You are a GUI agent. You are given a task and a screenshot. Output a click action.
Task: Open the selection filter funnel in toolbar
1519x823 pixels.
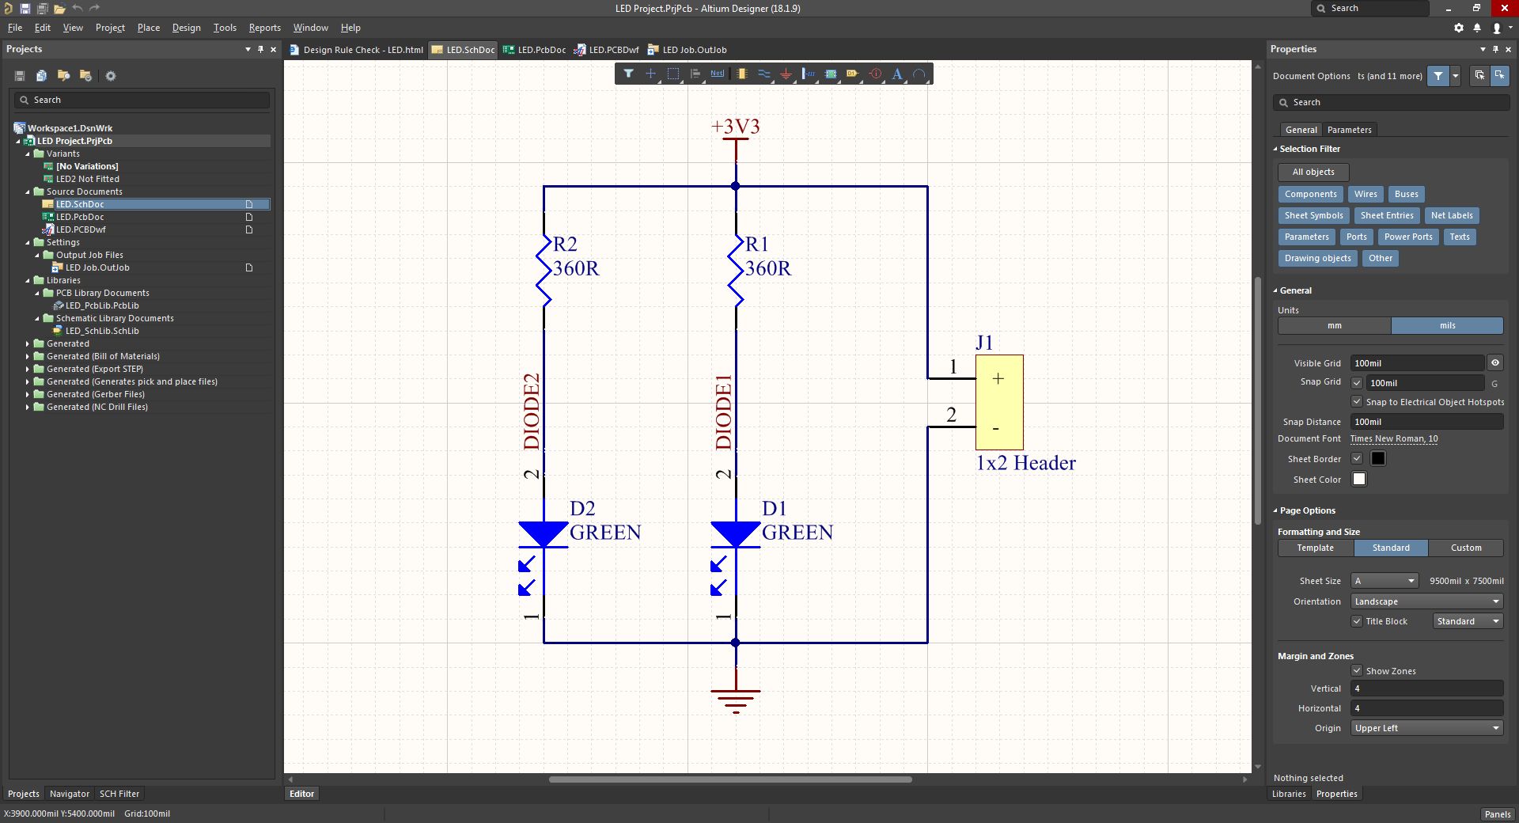pos(628,74)
